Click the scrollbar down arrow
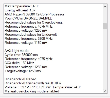 click(x=105, y=91)
